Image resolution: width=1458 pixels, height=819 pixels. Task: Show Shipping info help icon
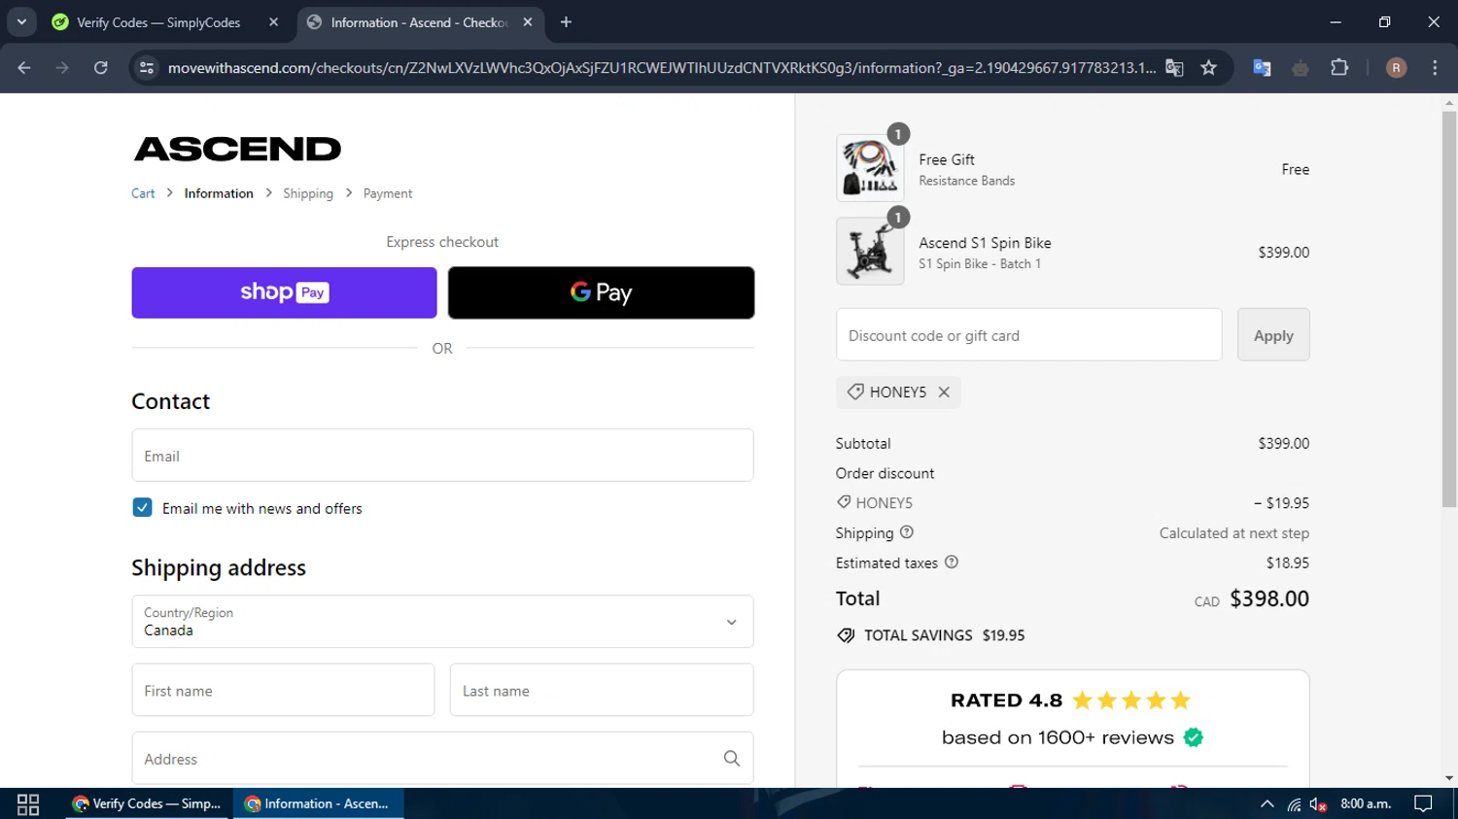pos(907,532)
